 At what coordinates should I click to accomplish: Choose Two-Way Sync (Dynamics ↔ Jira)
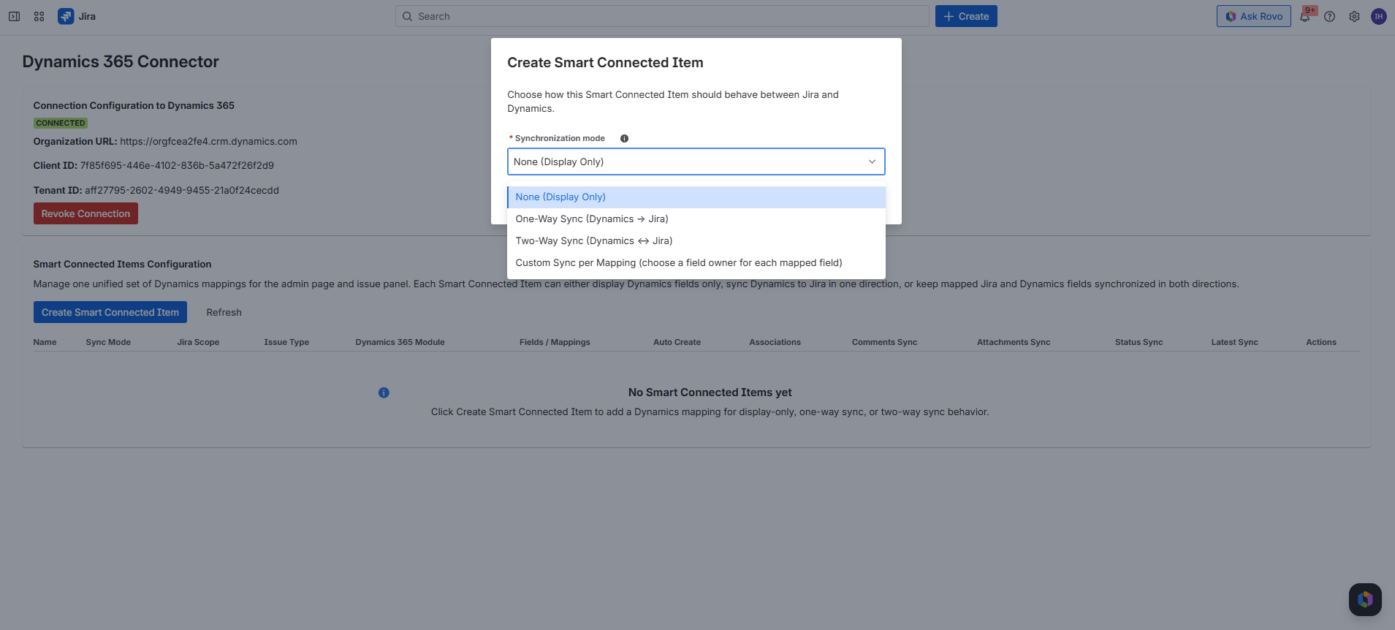tap(696, 240)
